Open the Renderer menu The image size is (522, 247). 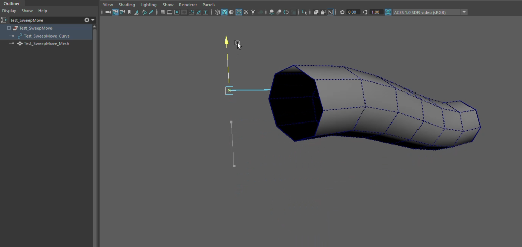[x=188, y=4]
